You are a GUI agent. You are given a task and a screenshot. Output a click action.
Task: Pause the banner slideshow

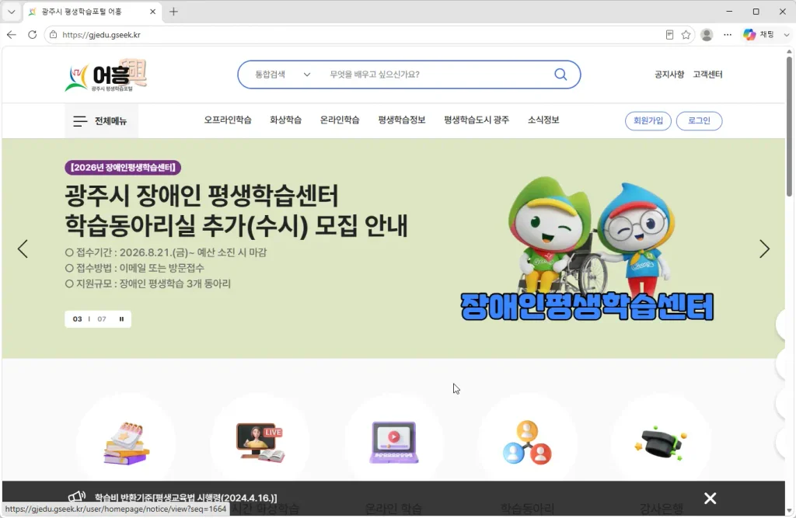121,319
